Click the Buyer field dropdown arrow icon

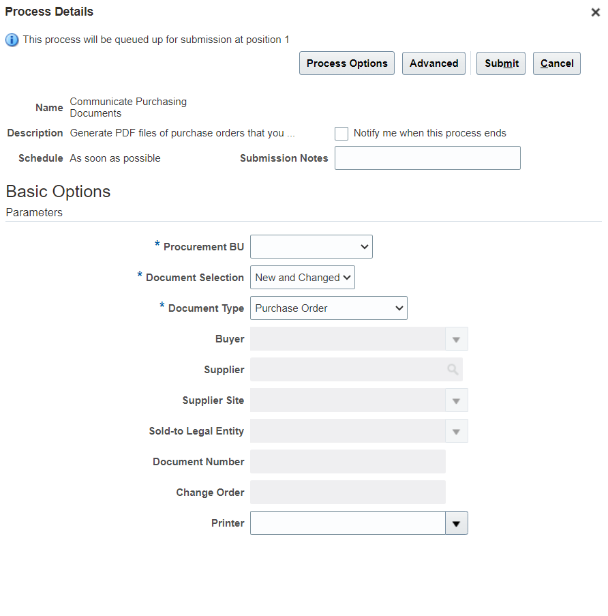(456, 338)
